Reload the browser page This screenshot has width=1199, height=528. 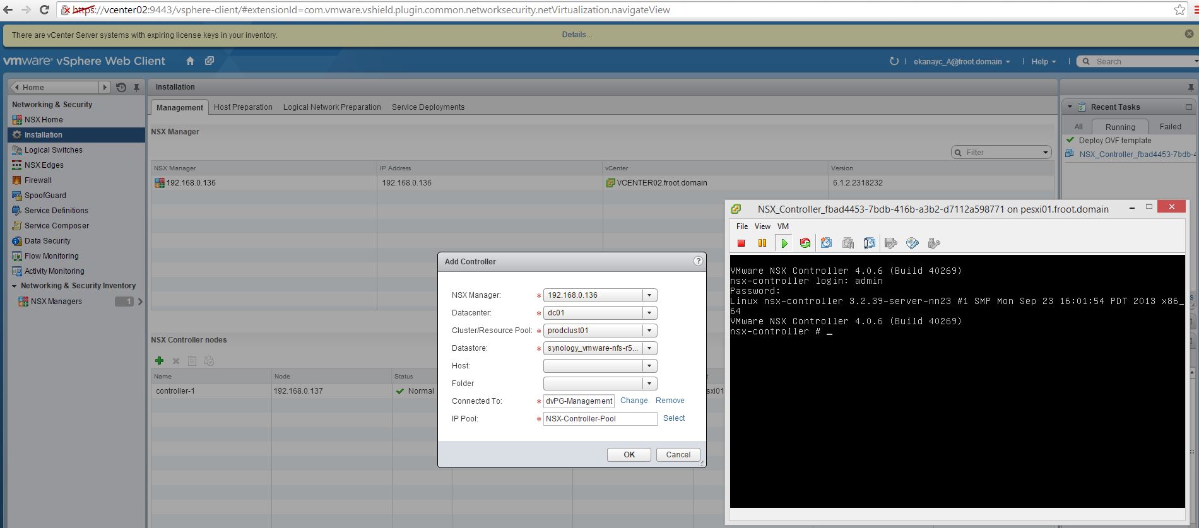click(x=44, y=9)
